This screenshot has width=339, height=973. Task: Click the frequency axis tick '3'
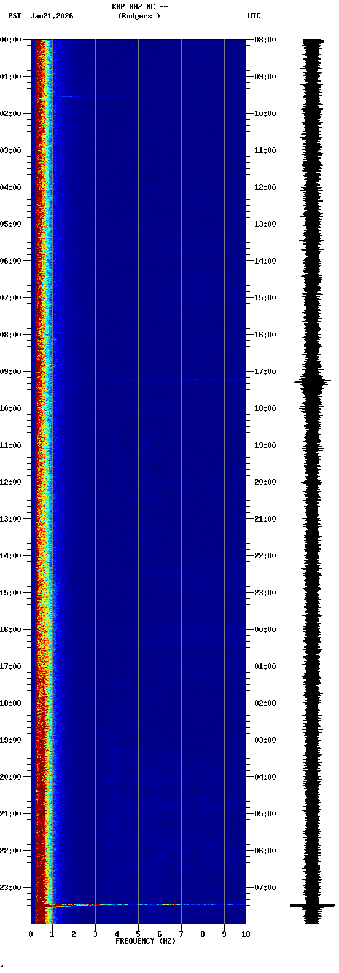pyautogui.click(x=95, y=934)
